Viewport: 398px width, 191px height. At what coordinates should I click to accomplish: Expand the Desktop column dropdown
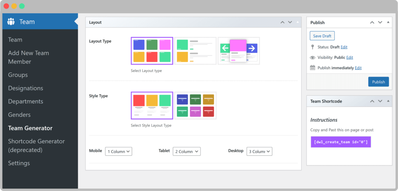[x=258, y=151]
